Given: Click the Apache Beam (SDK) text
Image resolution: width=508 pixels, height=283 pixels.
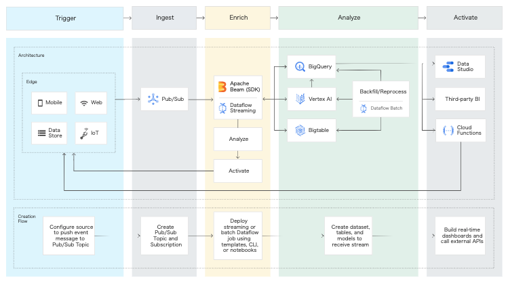Looking at the screenshot, I should [245, 87].
